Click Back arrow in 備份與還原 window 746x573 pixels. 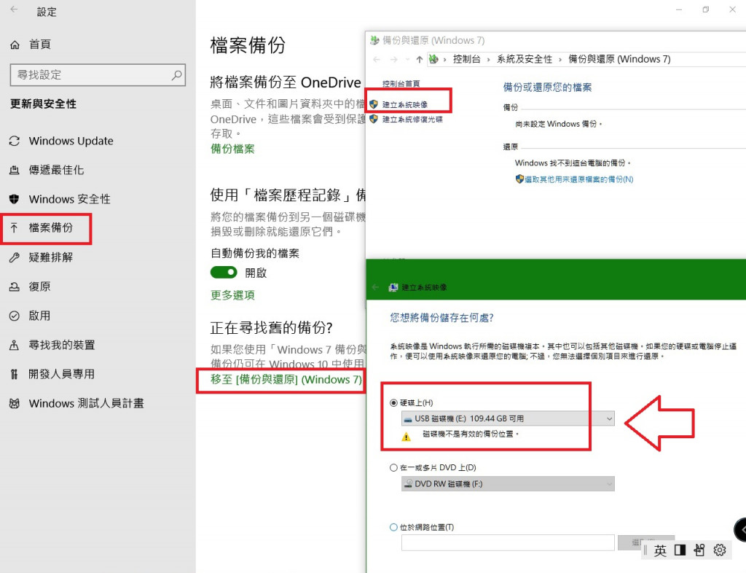point(377,60)
